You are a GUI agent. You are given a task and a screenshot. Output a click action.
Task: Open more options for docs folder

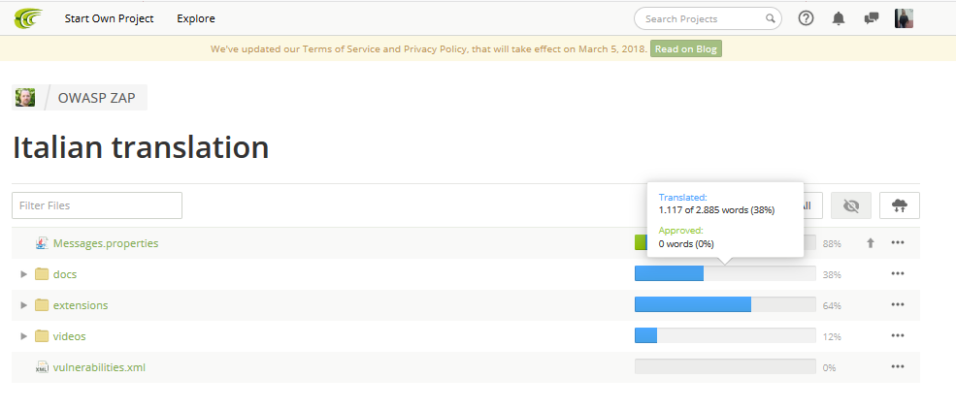(x=897, y=274)
